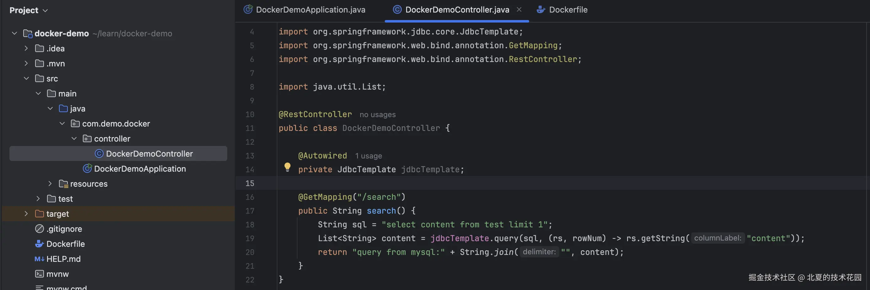Collapse the main folder
Image resolution: width=870 pixels, height=290 pixels.
(38, 93)
